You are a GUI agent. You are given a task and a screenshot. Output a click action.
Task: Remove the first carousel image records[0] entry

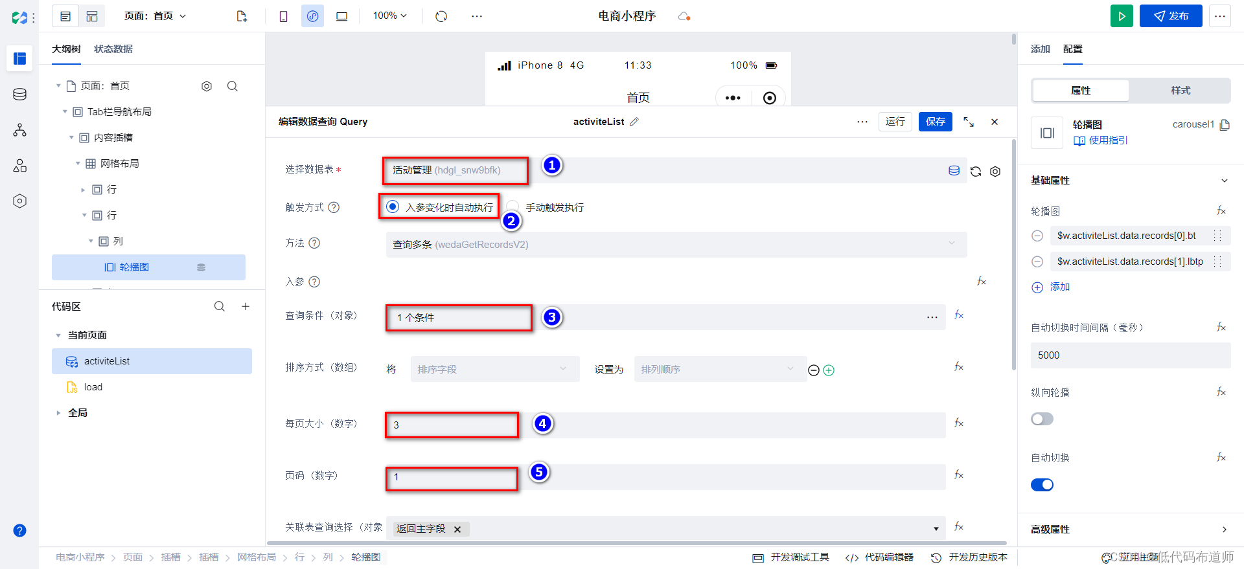coord(1037,236)
